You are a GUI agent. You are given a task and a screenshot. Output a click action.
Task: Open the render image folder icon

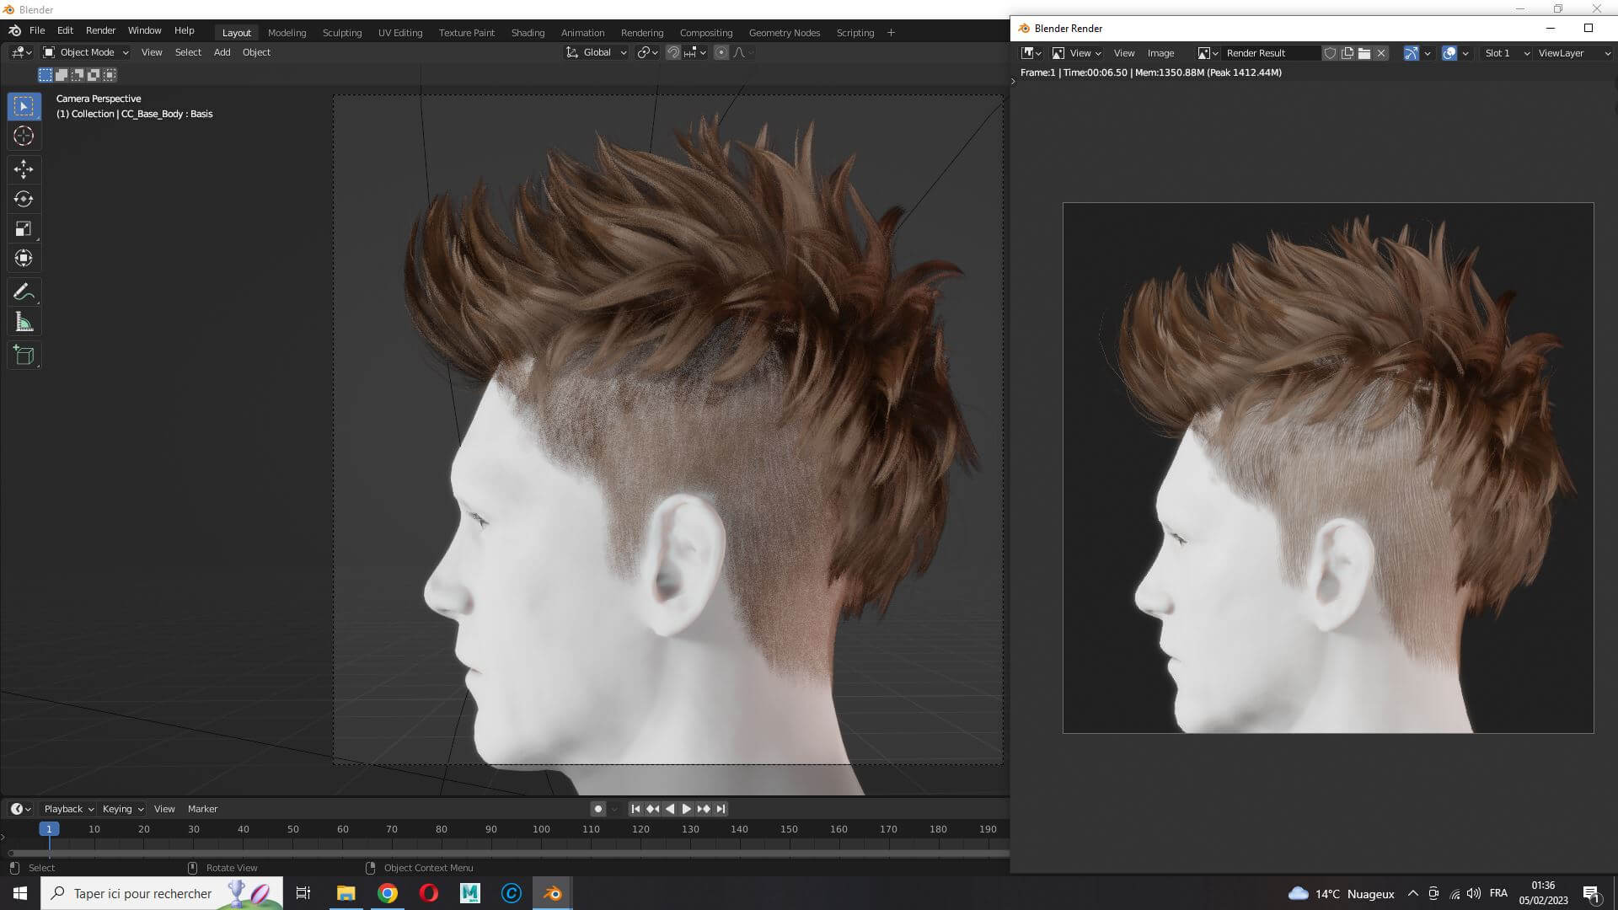pyautogui.click(x=1364, y=53)
